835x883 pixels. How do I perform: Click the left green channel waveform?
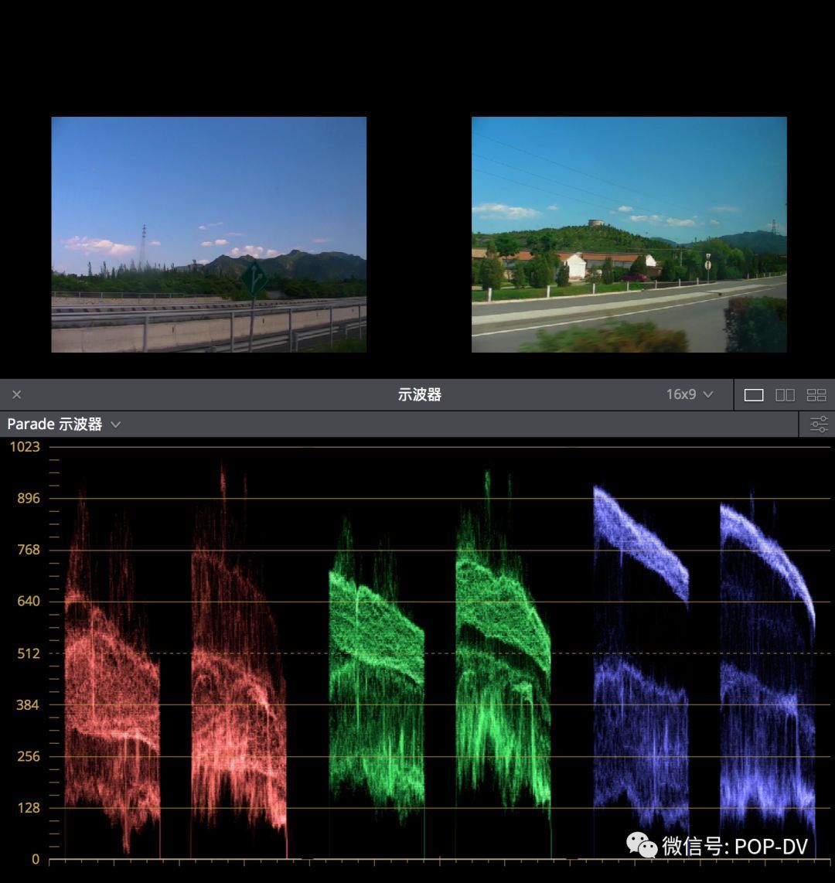click(x=377, y=680)
